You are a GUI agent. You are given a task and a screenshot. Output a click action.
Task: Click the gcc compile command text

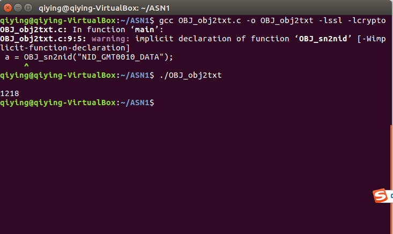[x=272, y=20]
